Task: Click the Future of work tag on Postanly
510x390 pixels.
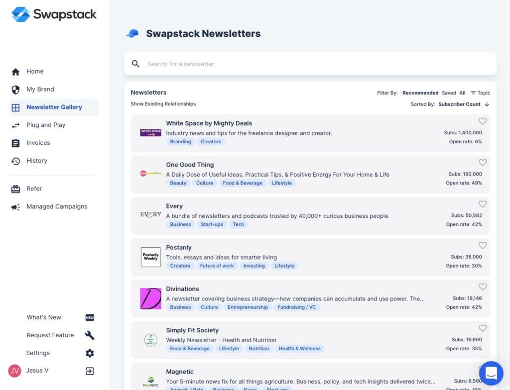Action: [x=217, y=266]
